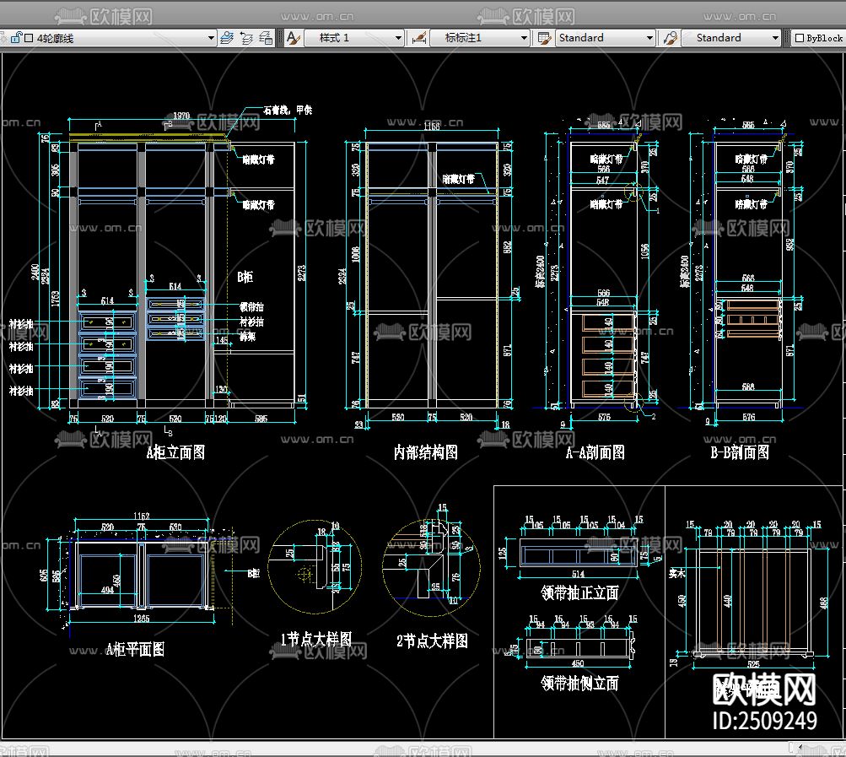This screenshot has height=757, width=846.
Task: Select the 1162 dimension above the plan view
Action: [x=142, y=516]
